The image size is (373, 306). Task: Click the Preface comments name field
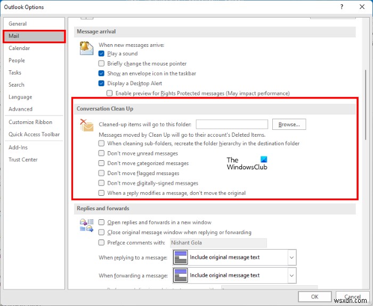tap(218, 243)
